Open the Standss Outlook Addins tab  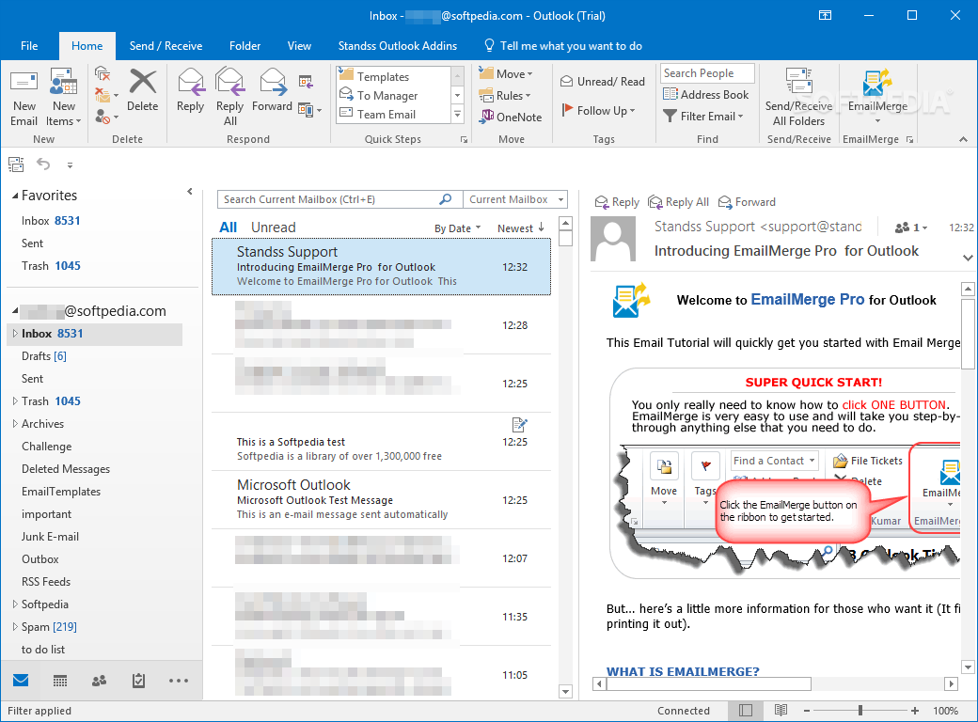coord(397,46)
